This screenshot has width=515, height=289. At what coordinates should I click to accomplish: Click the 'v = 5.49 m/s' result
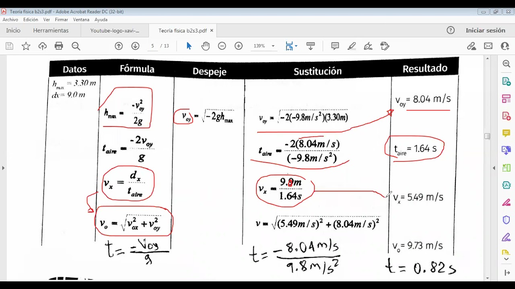418,197
